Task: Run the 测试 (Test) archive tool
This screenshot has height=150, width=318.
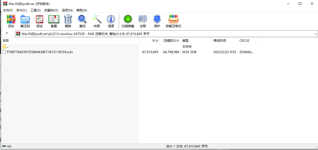Action: click(x=40, y=19)
